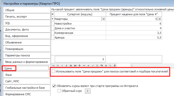Open the Квартиры supertype dropdown
174x96 pixels.
tap(104, 19)
